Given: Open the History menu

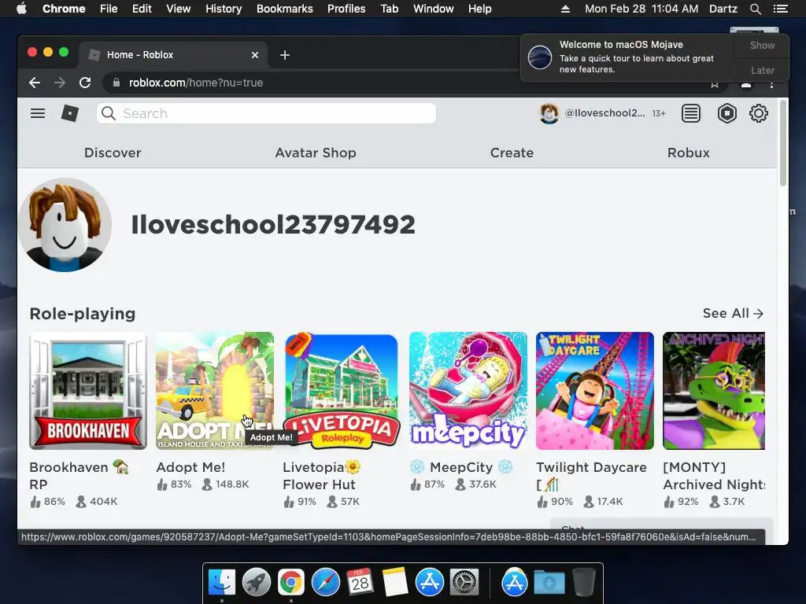Looking at the screenshot, I should [224, 9].
